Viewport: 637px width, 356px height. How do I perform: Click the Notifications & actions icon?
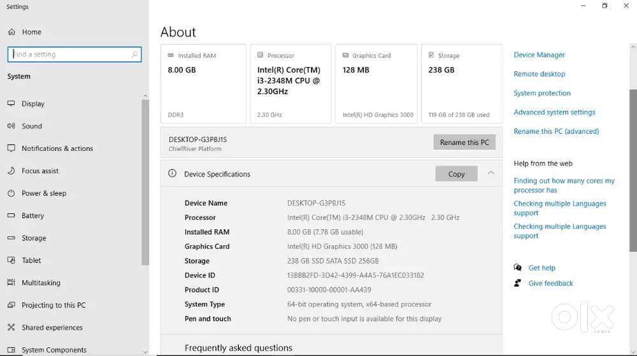[11, 148]
